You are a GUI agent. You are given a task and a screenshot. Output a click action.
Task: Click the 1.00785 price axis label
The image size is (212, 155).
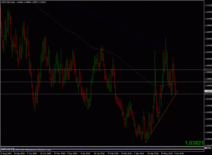(x=208, y=126)
